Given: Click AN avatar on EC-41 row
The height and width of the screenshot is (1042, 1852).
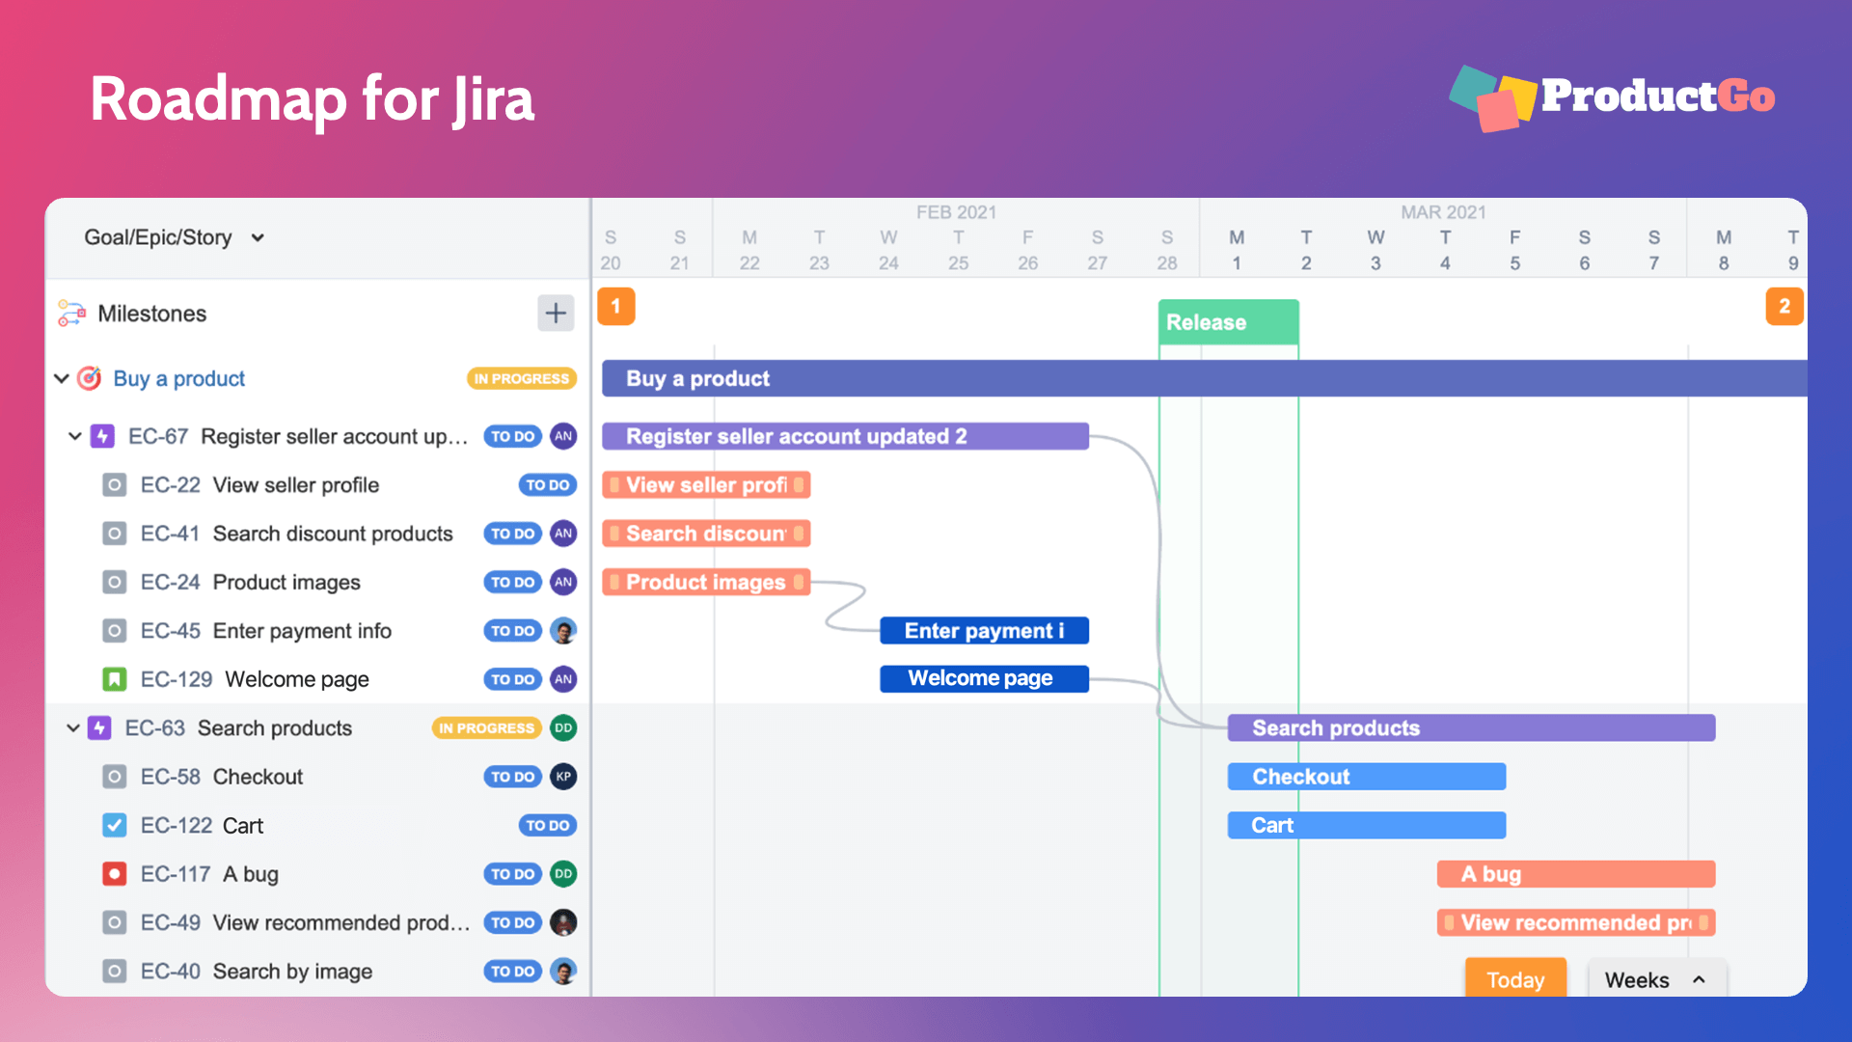Looking at the screenshot, I should (x=563, y=534).
